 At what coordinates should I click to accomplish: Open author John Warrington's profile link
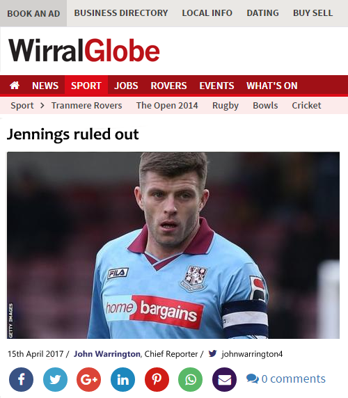tap(107, 354)
